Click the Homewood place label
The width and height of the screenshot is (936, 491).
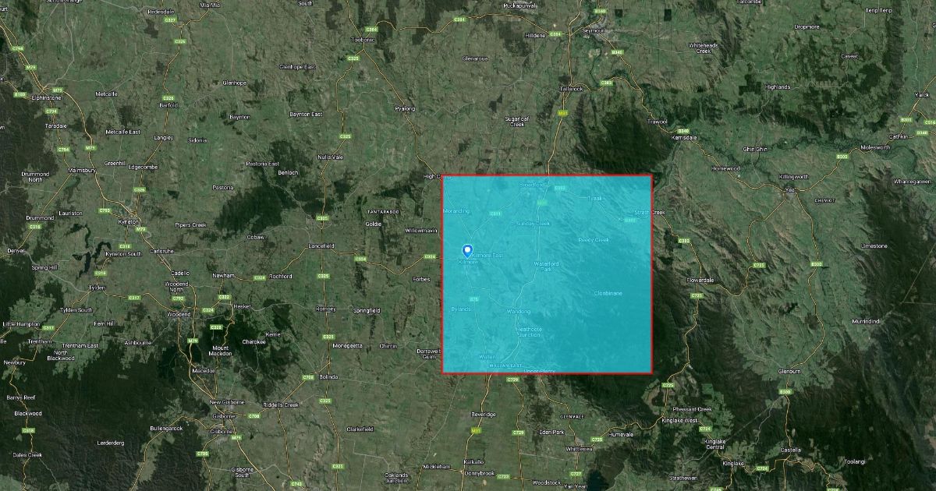pyautogui.click(x=725, y=168)
